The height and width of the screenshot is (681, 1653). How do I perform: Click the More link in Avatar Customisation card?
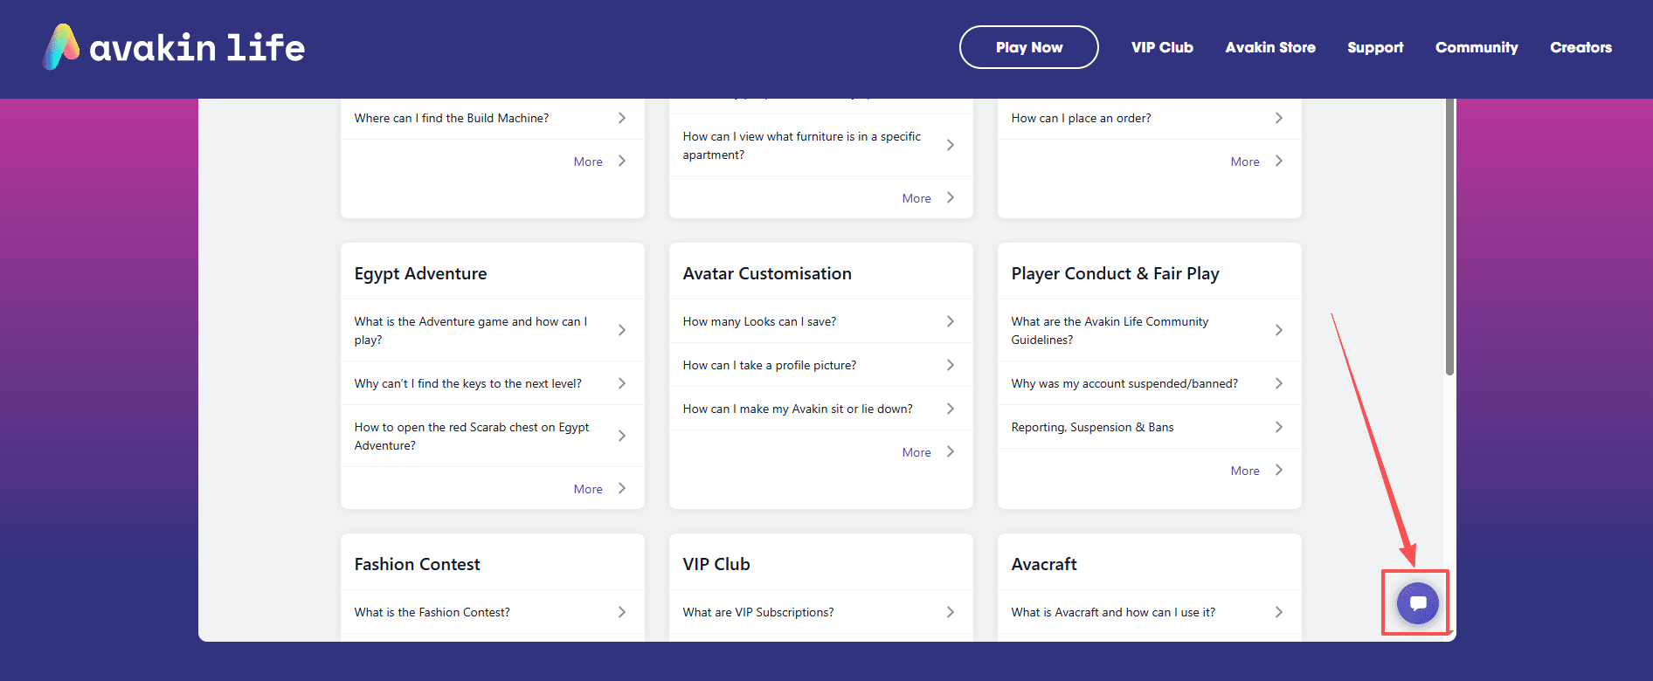(x=916, y=452)
